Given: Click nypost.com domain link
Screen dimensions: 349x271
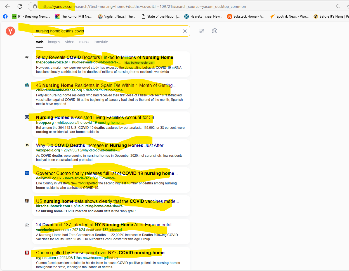Looking at the screenshot, I should pos(46,258).
